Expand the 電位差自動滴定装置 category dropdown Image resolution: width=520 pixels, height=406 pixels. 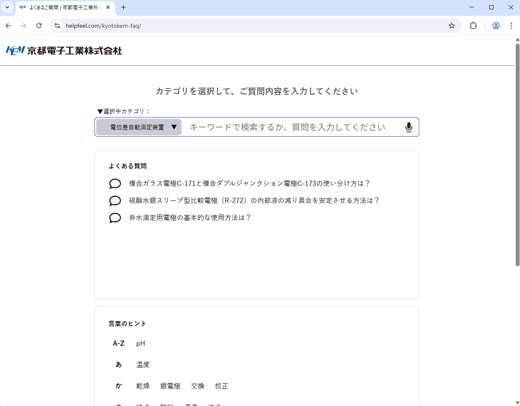pos(139,127)
